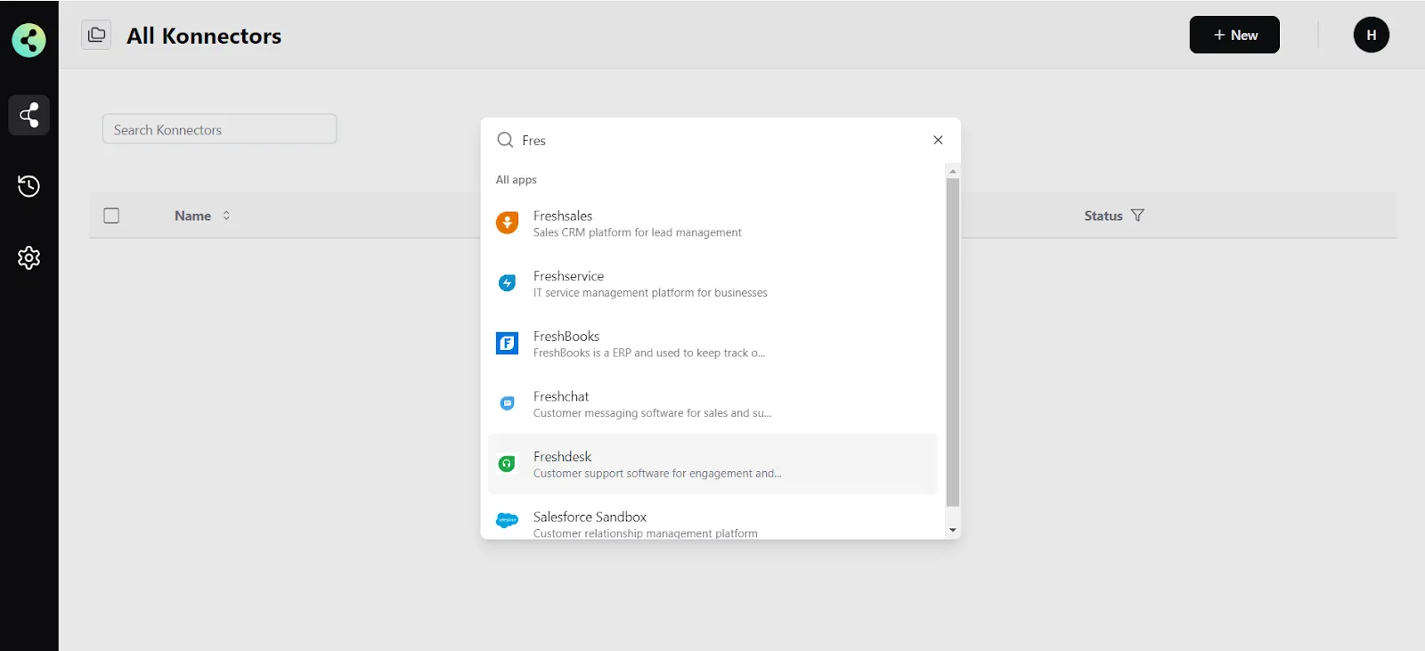Click 'Customer messaging software for sales' description
This screenshot has width=1425, height=651.
[652, 413]
